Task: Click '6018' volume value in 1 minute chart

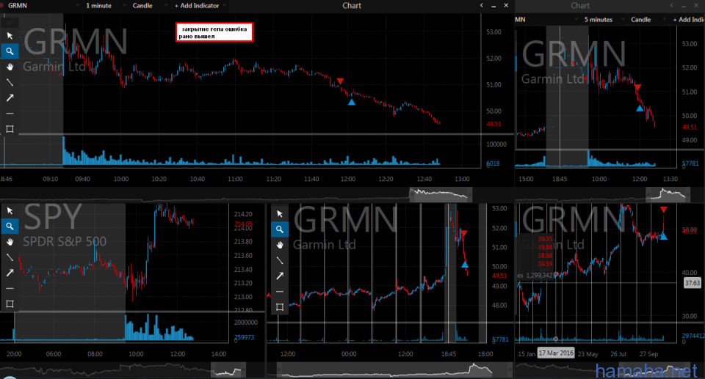Action: pyautogui.click(x=493, y=163)
